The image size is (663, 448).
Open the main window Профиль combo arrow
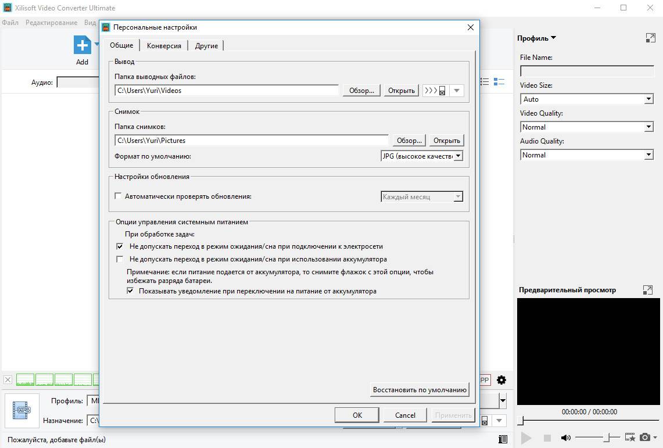click(503, 400)
